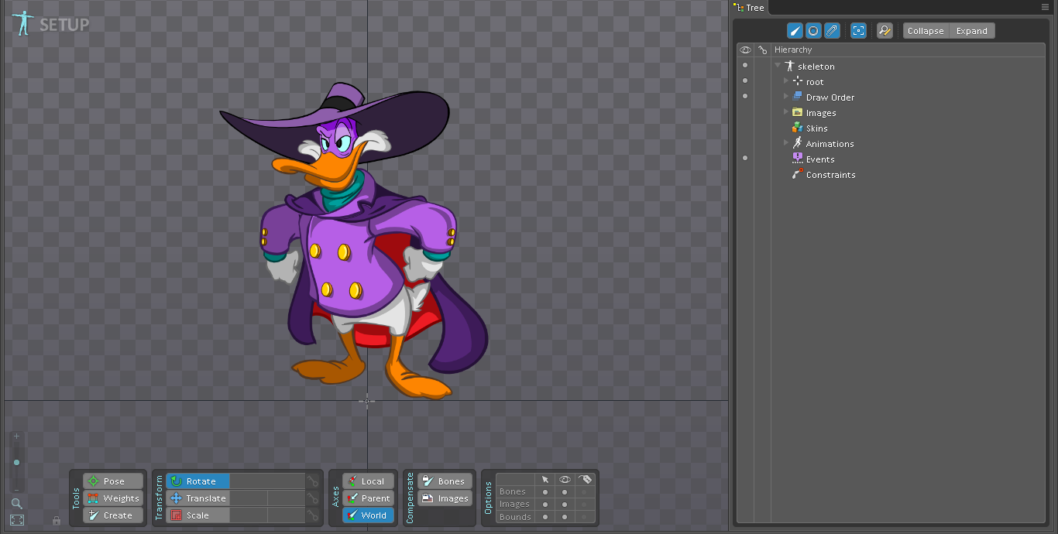Select the Events exclamation icon
The height and width of the screenshot is (534, 1058).
pyautogui.click(x=797, y=158)
